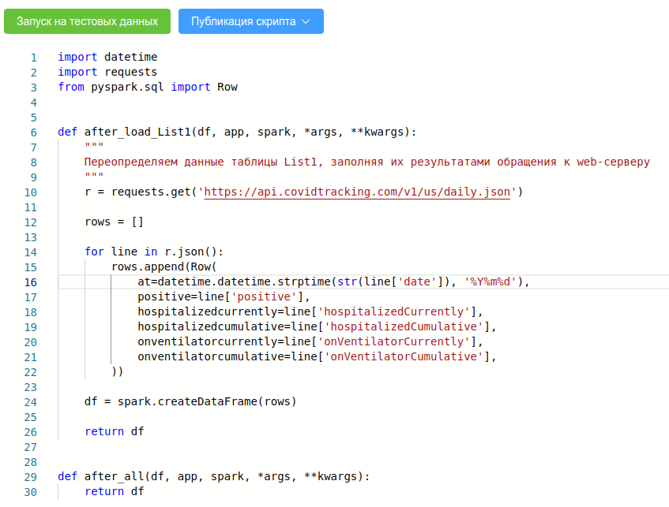This screenshot has height=507, width=669.
Task: Open the 'Публикация скрипта' dropdown
Action: pos(251,21)
